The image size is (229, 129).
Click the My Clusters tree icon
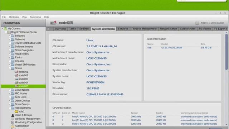5,29
